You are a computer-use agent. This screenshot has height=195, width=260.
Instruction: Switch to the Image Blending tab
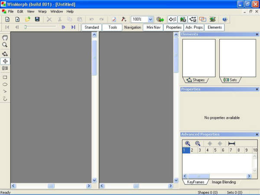coord(224,182)
